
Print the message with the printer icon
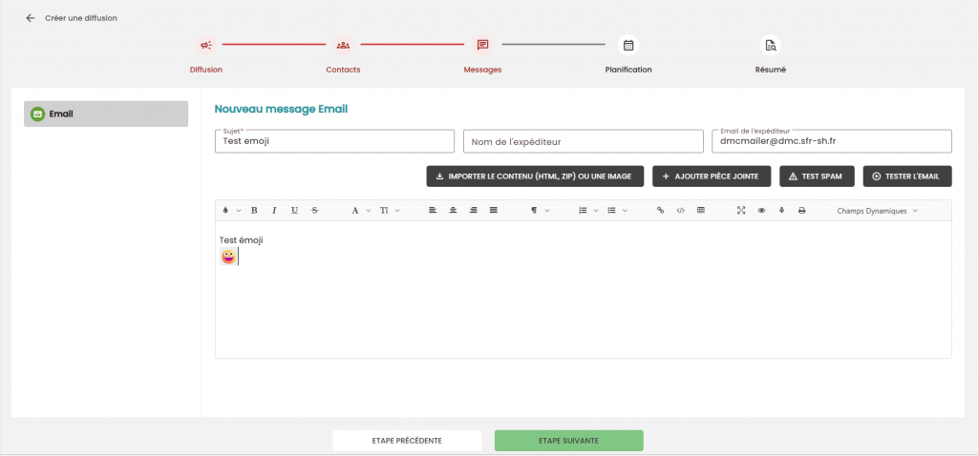coord(802,211)
